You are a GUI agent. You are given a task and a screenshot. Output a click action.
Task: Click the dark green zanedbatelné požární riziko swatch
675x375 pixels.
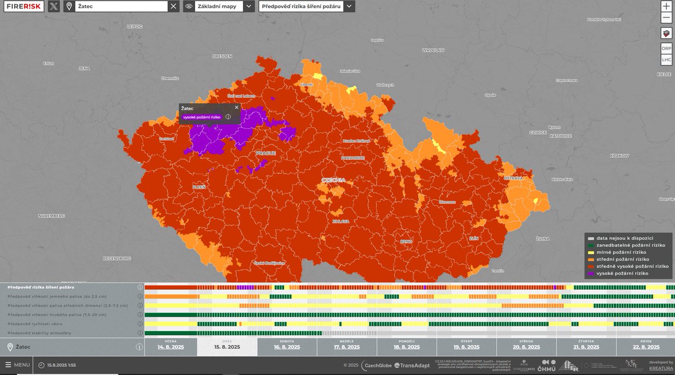[591, 245]
